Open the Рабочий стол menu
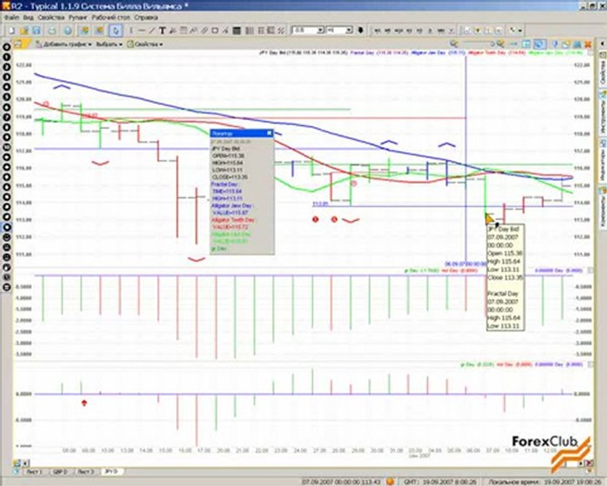This screenshot has height=486, width=607. click(111, 18)
